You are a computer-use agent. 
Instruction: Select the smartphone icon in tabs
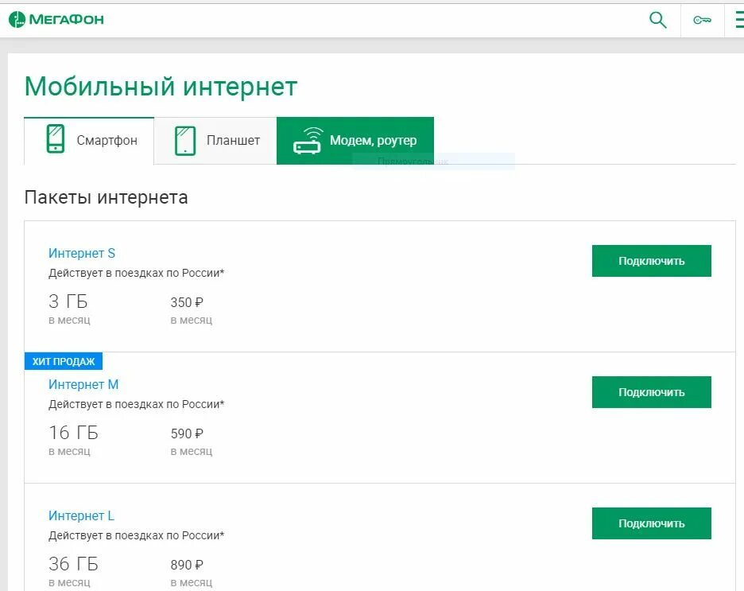click(x=56, y=138)
